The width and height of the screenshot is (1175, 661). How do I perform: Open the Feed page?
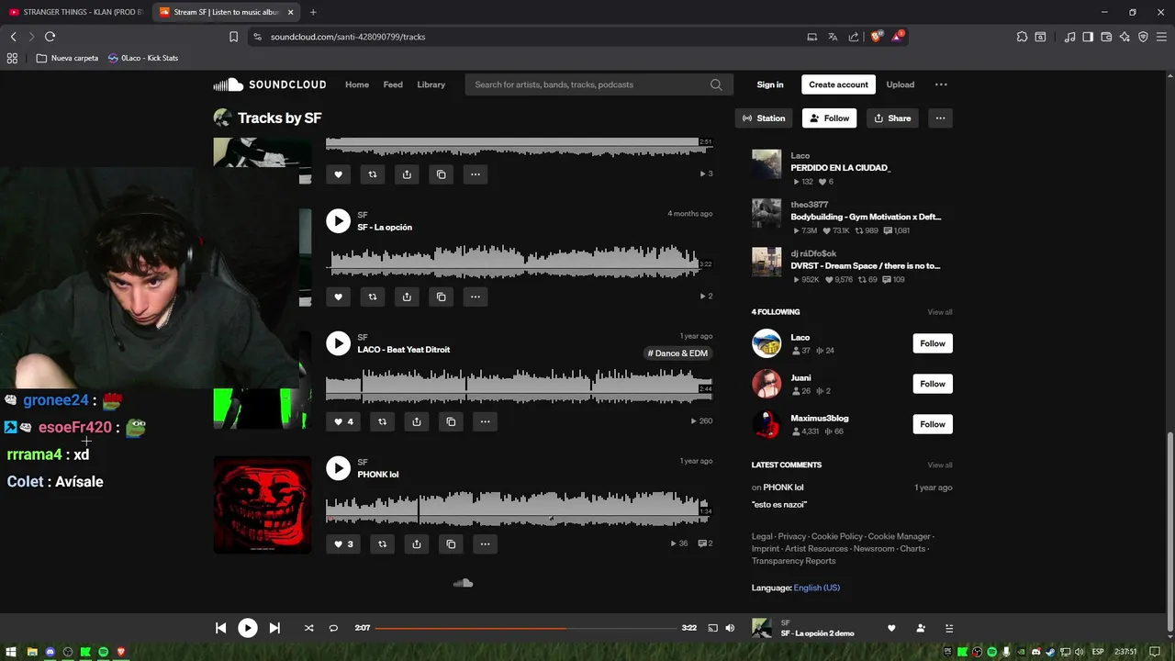[393, 84]
